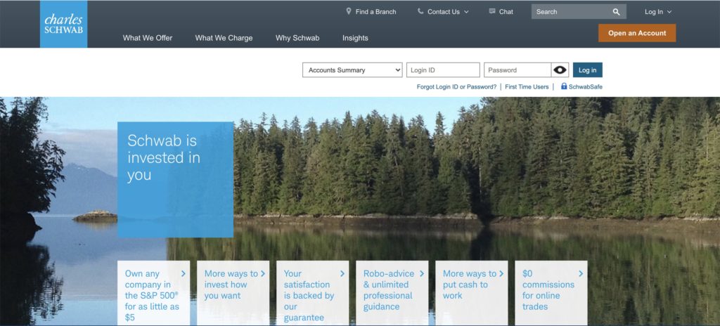Image resolution: width=720 pixels, height=326 pixels.
Task: Click the Find a Branch location pin icon
Action: [349, 11]
